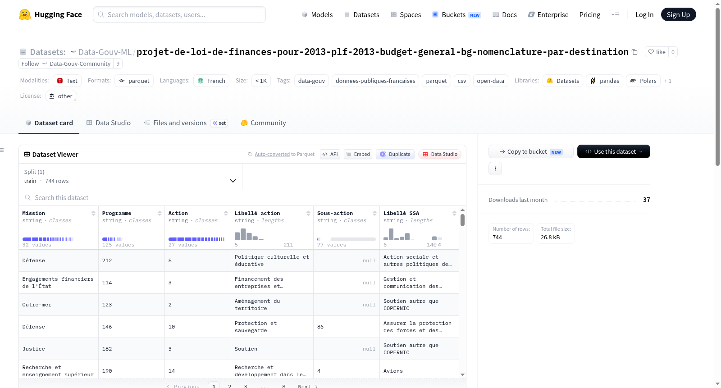
Task: Open the collapsed sidebar handle icon
Action: point(2,150)
